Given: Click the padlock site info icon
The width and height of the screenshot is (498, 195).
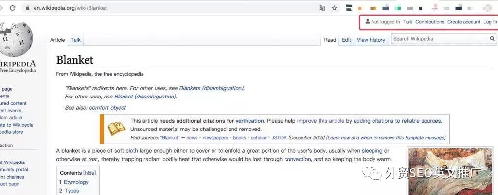Looking at the screenshot, I should (27, 8).
